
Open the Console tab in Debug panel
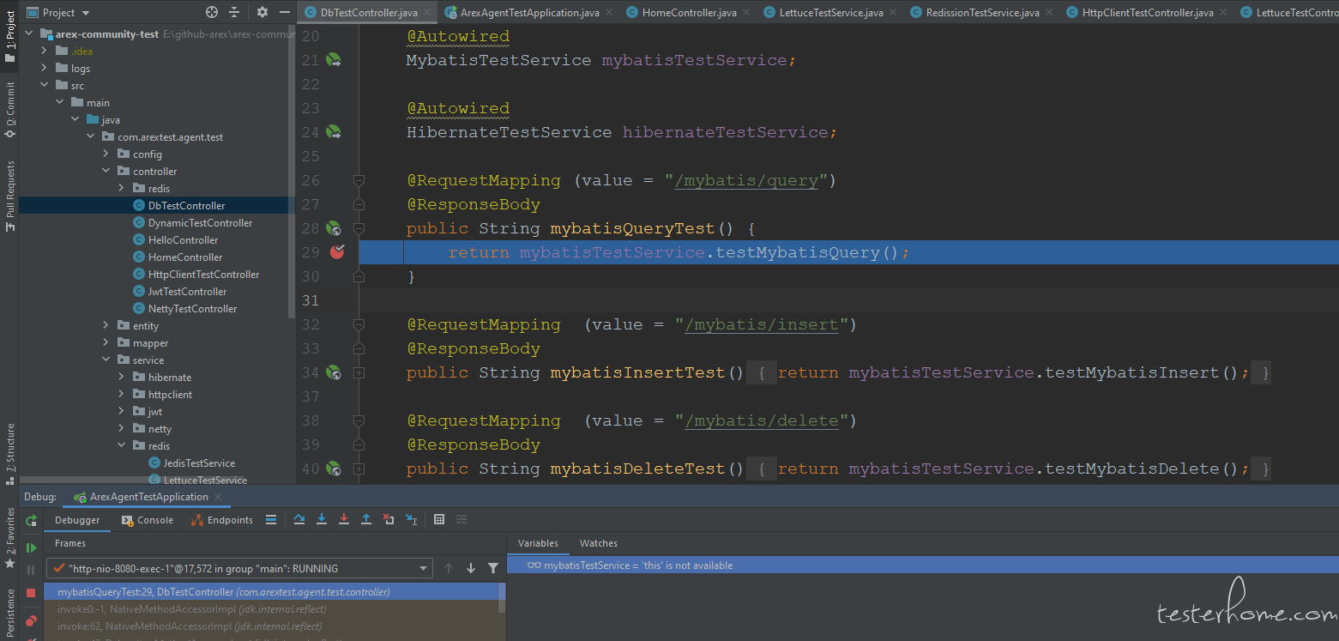(x=147, y=520)
